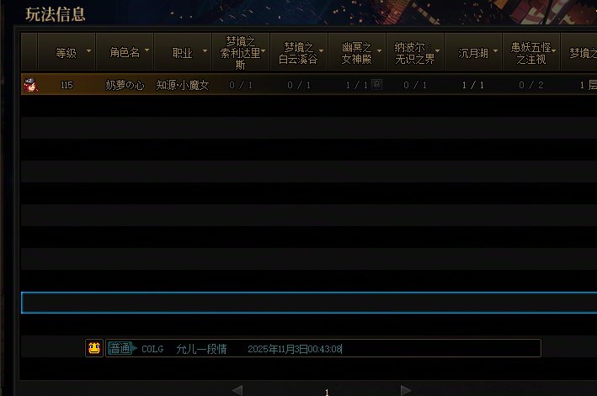This screenshot has width=597, height=396.
Task: Go to previous page with left arrow
Action: (237, 390)
